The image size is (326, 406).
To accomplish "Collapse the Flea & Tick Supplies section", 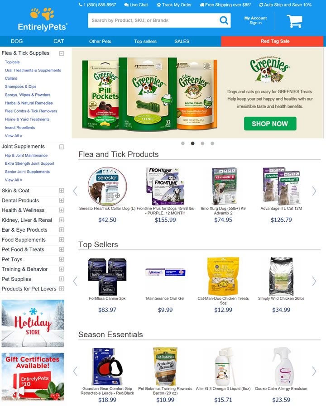I will tap(62, 53).
